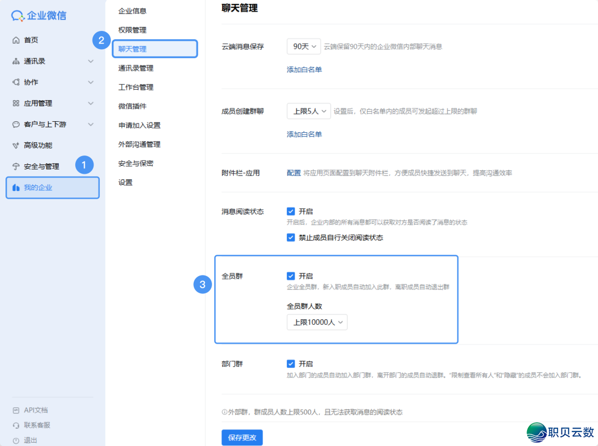Image resolution: width=598 pixels, height=446 pixels.
Task: Click the 高级功能 icon
Action: tap(16, 146)
